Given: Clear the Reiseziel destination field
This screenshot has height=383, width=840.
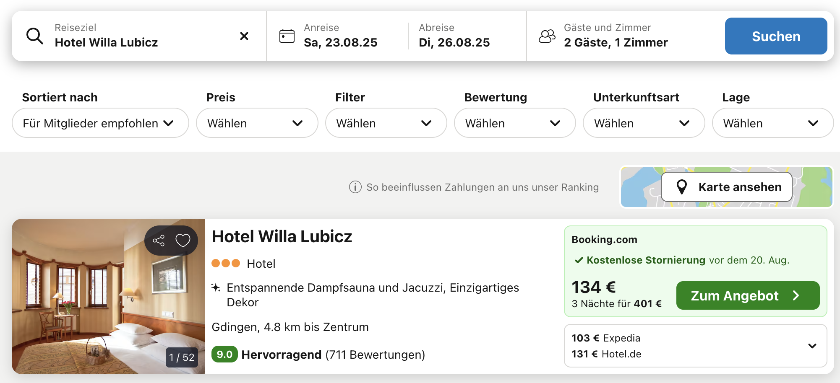Looking at the screenshot, I should (244, 36).
